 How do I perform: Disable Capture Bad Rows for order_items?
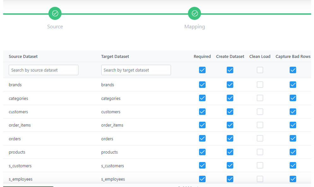click(x=293, y=125)
